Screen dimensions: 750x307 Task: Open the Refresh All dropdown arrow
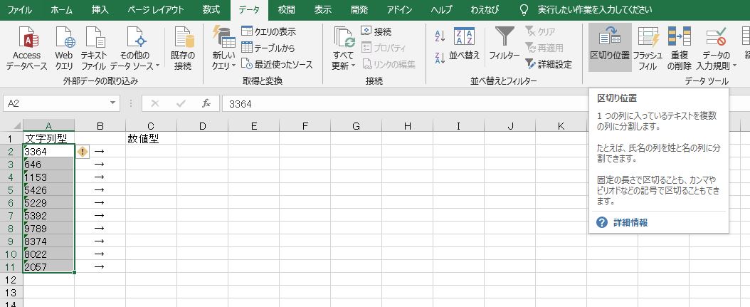click(353, 66)
